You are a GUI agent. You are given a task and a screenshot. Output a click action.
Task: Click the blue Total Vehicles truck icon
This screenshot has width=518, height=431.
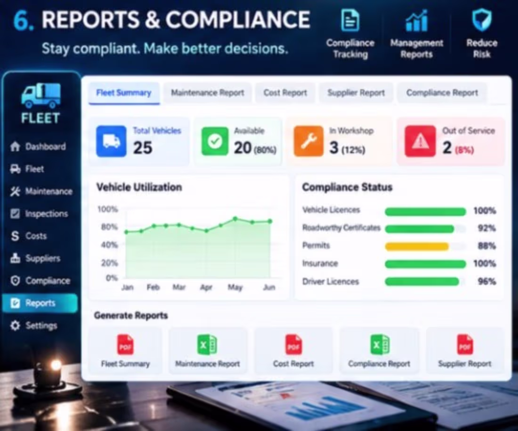(x=111, y=141)
